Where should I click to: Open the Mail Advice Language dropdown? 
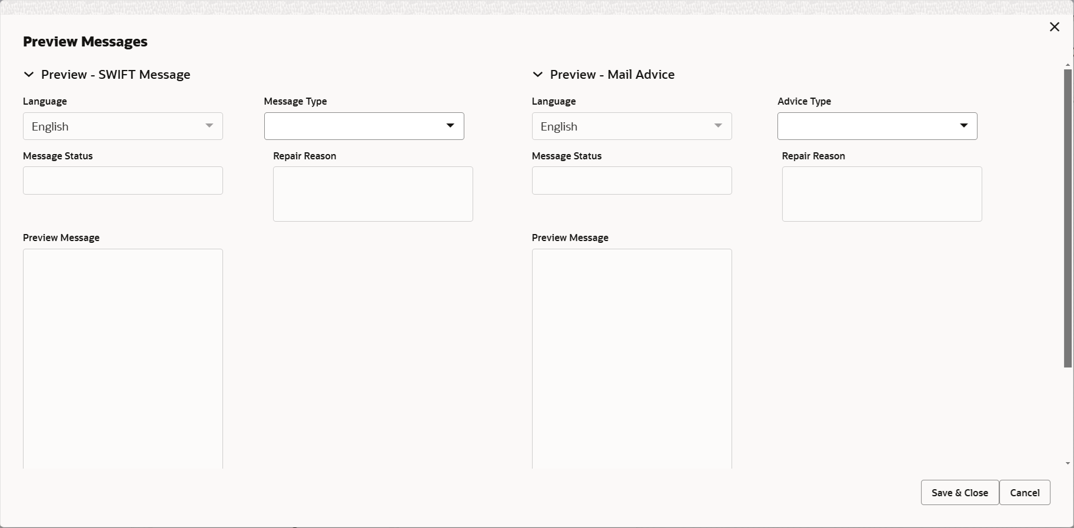(632, 126)
